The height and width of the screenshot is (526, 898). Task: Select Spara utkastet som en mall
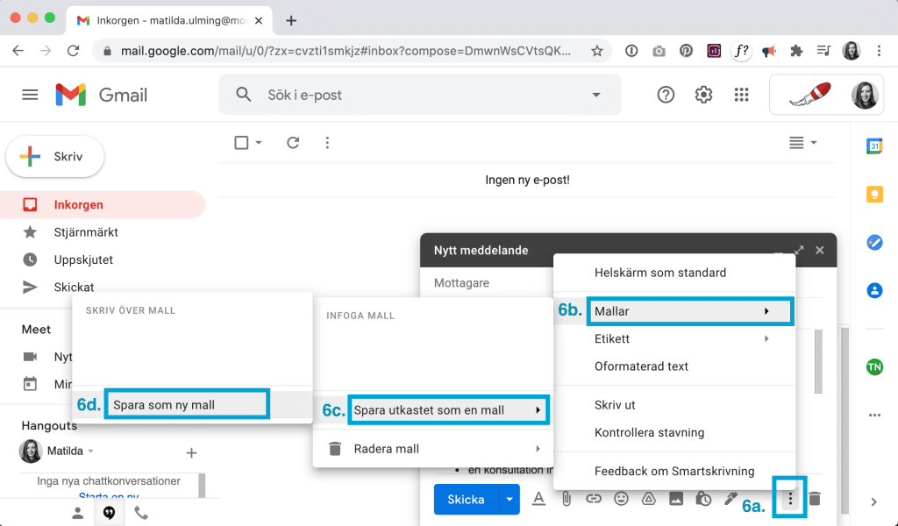click(447, 410)
